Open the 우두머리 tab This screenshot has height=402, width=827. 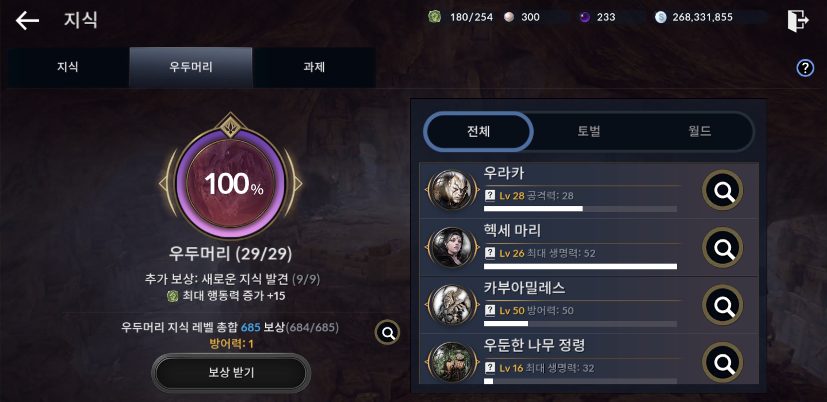coord(191,67)
